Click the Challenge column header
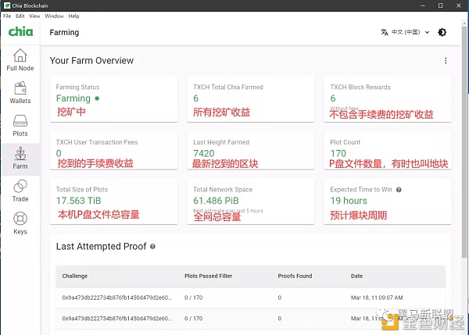Screen dimensions: 469x335 pyautogui.click(x=75, y=276)
